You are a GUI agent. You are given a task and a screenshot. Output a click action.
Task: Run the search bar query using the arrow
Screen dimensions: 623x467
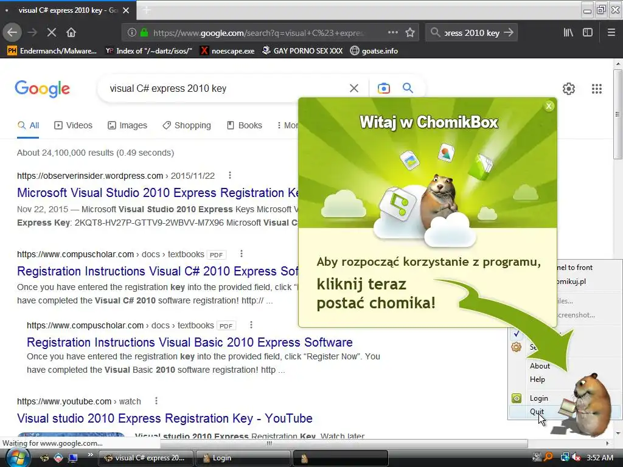coord(508,33)
